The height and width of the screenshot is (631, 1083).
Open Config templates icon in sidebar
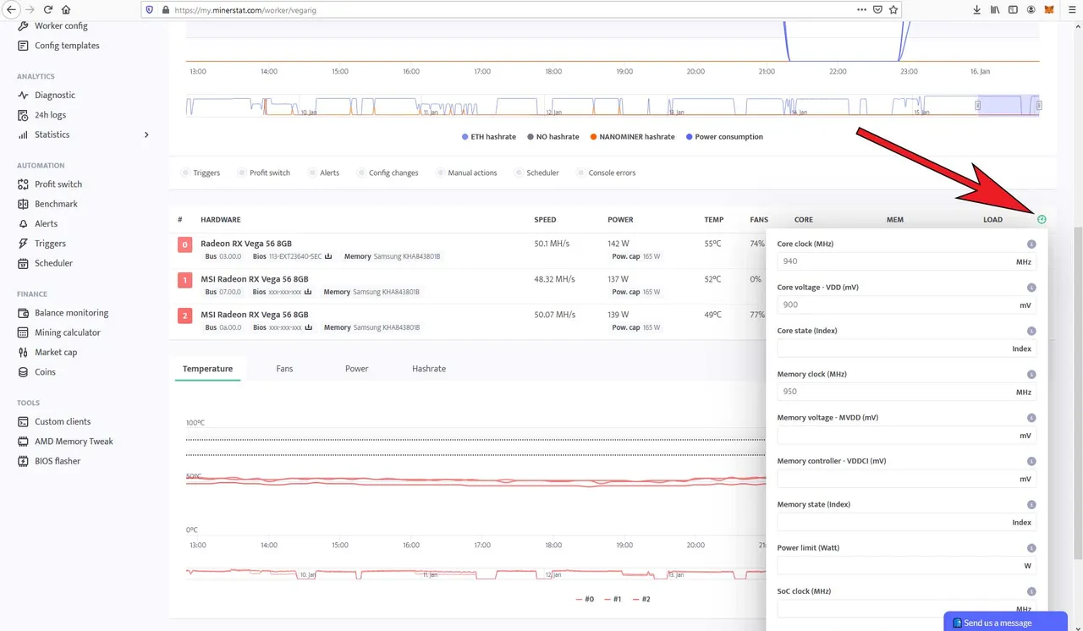(x=24, y=46)
